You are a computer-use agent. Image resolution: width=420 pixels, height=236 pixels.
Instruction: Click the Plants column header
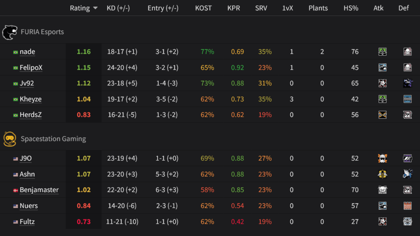point(318,8)
